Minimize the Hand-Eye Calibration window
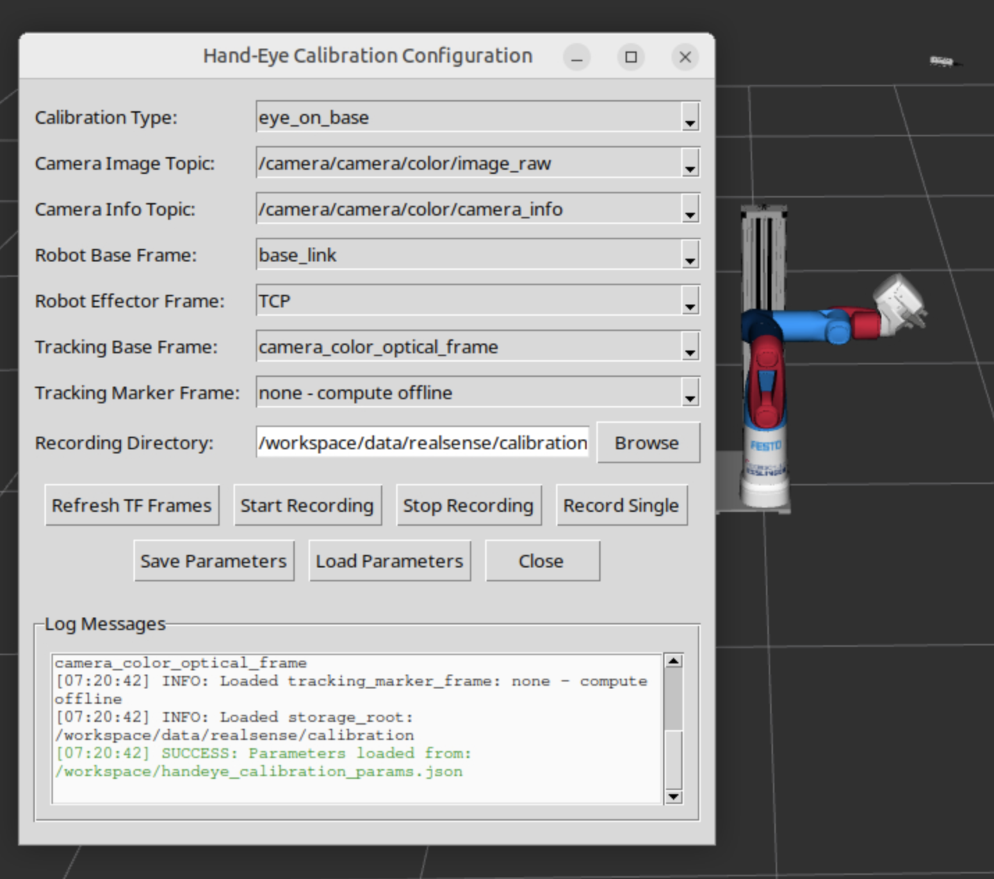Screen dimensions: 994x879 pos(576,57)
